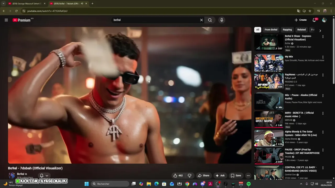Open the My Mix playlist thumbnail
Screen dimensions: 335x188
269,63
